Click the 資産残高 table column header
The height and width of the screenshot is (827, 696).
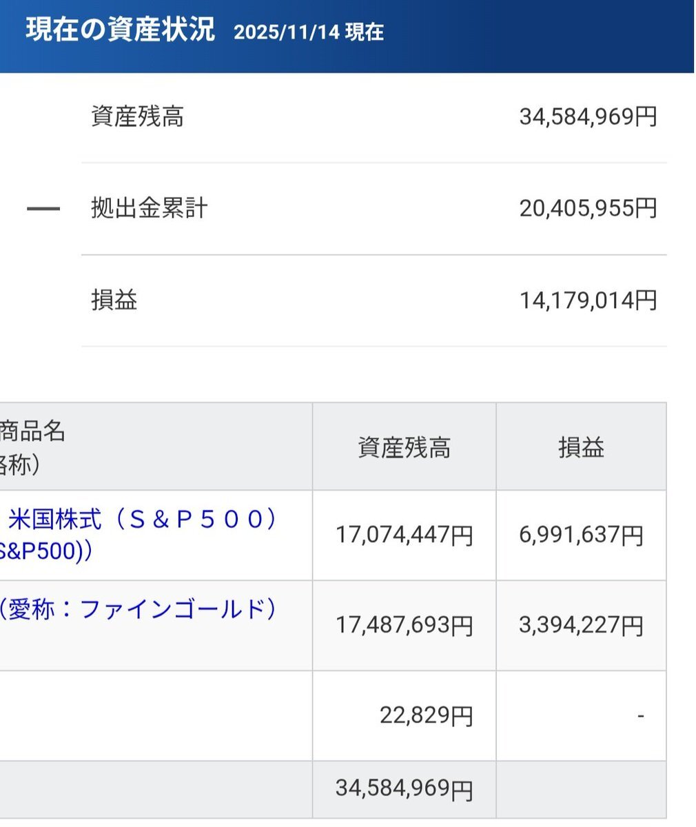(404, 448)
